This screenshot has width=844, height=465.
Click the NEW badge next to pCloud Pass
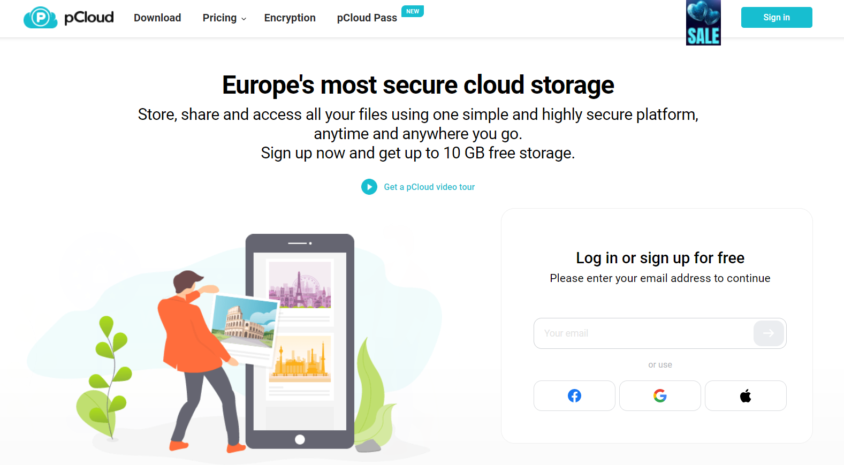click(413, 11)
